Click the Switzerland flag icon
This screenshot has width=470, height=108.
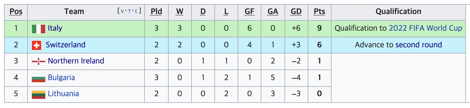click(36, 45)
